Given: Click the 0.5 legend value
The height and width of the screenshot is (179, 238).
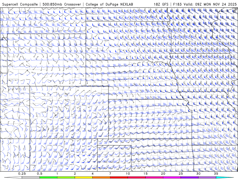Looking at the screenshot, I should (x=40, y=174).
